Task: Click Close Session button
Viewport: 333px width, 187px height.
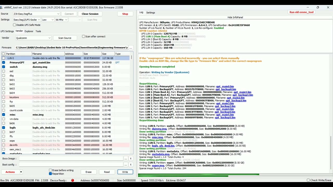Action: (90, 14)
